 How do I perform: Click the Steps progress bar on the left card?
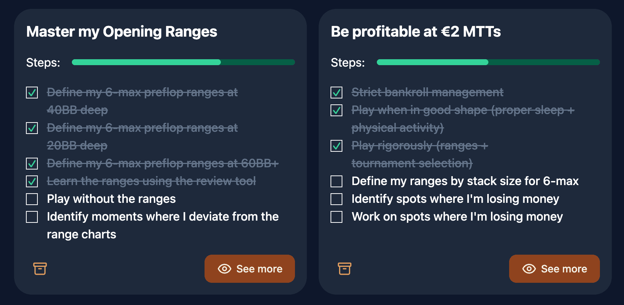[183, 62]
